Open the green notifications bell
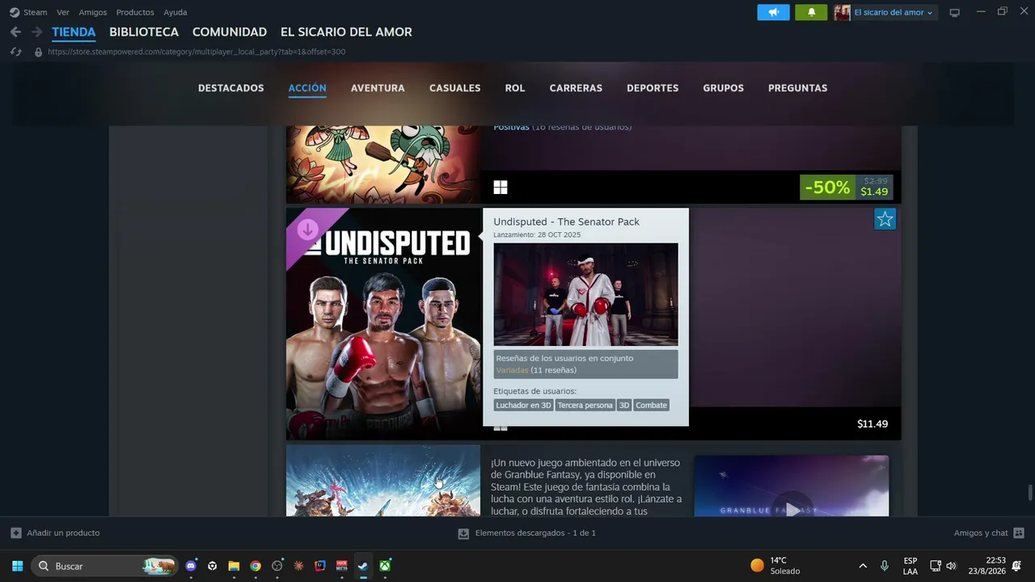The height and width of the screenshot is (582, 1035). tap(811, 12)
